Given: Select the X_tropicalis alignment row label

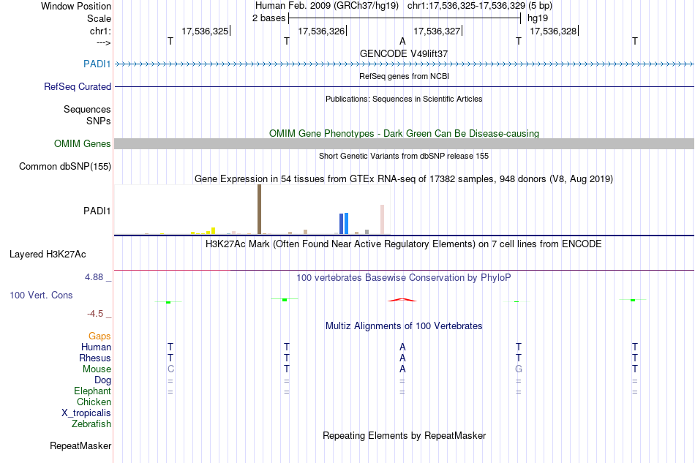Looking at the screenshot, I should [x=86, y=413].
